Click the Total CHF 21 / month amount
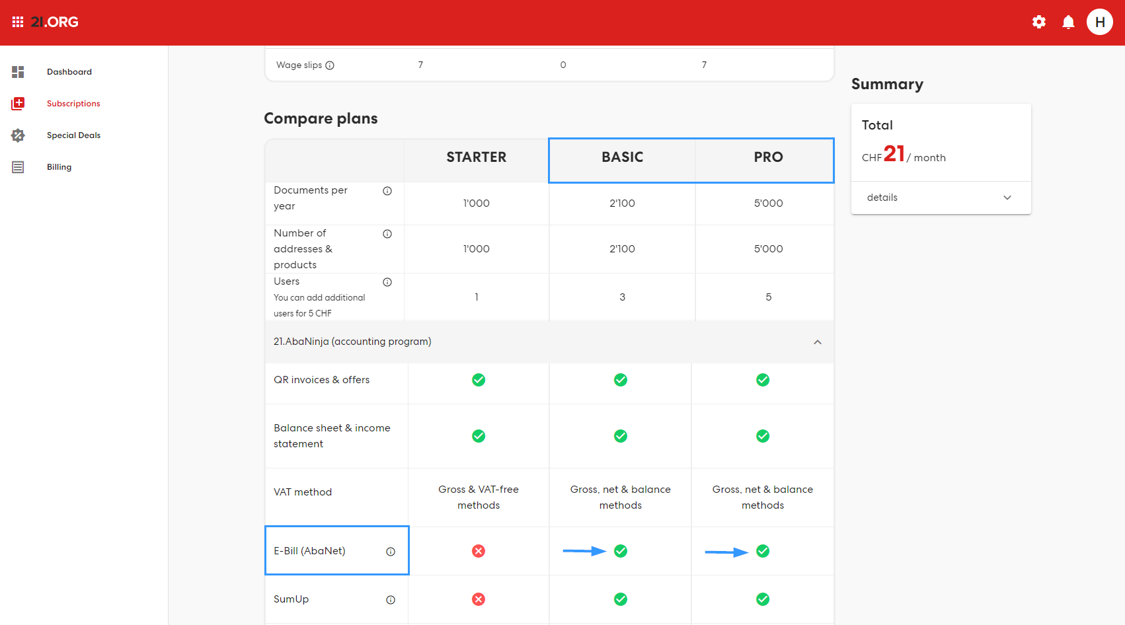1125x625 pixels. pos(904,154)
